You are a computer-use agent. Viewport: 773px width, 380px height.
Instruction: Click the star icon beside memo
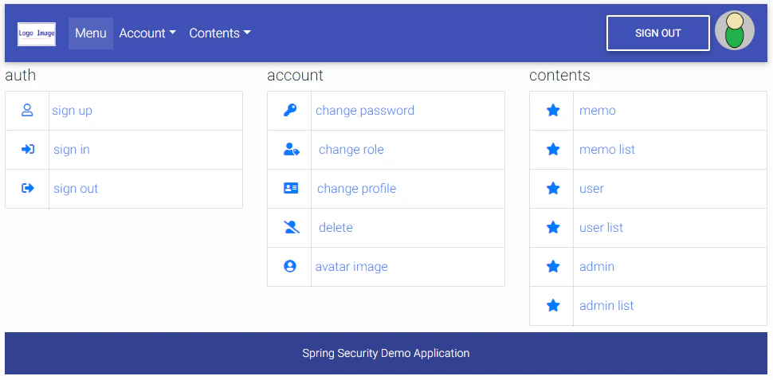(x=553, y=111)
